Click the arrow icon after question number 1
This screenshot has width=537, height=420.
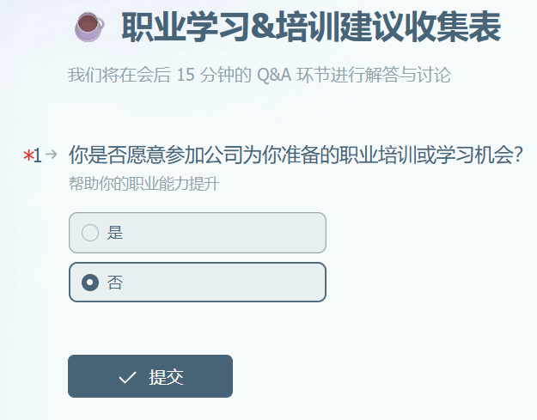click(x=51, y=154)
